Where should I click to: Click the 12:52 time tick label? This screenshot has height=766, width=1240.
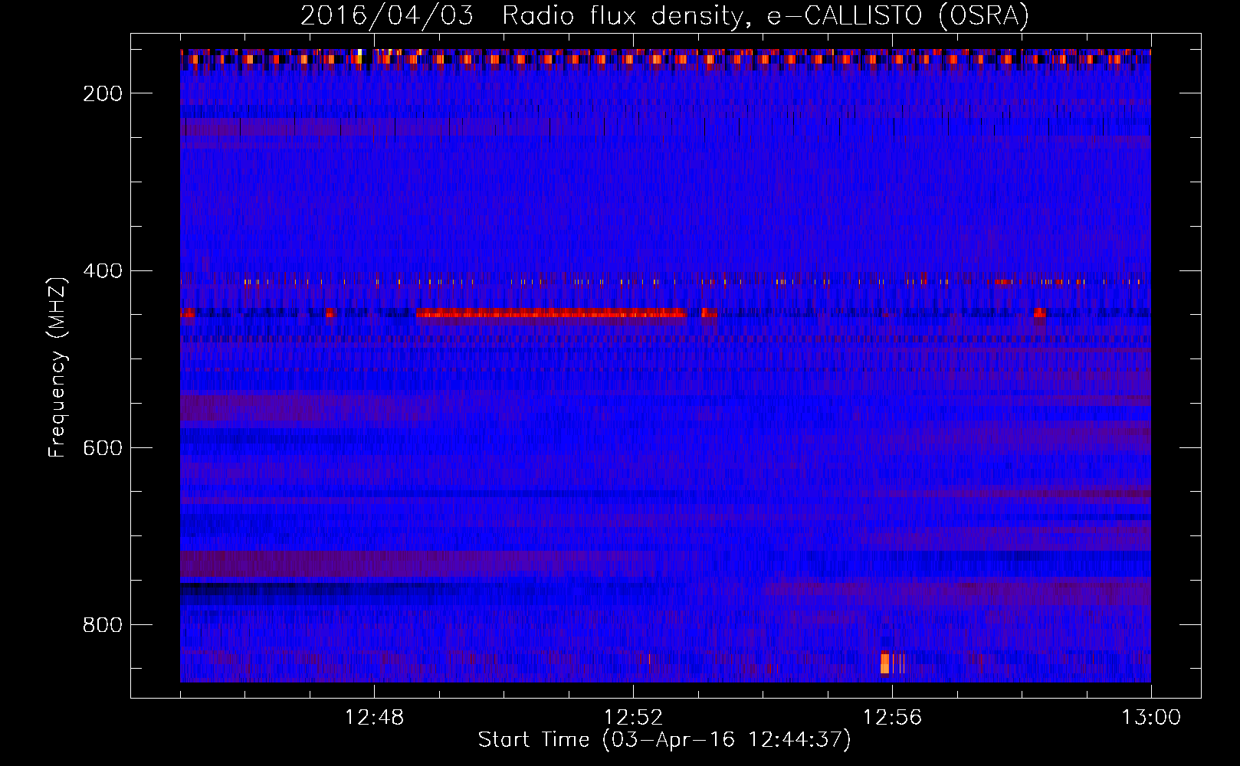click(x=633, y=718)
